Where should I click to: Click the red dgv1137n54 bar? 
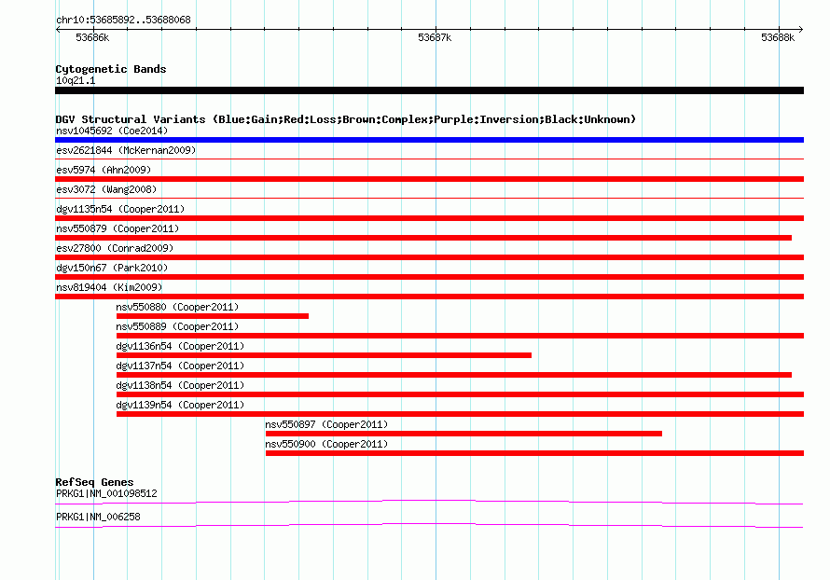click(x=454, y=375)
